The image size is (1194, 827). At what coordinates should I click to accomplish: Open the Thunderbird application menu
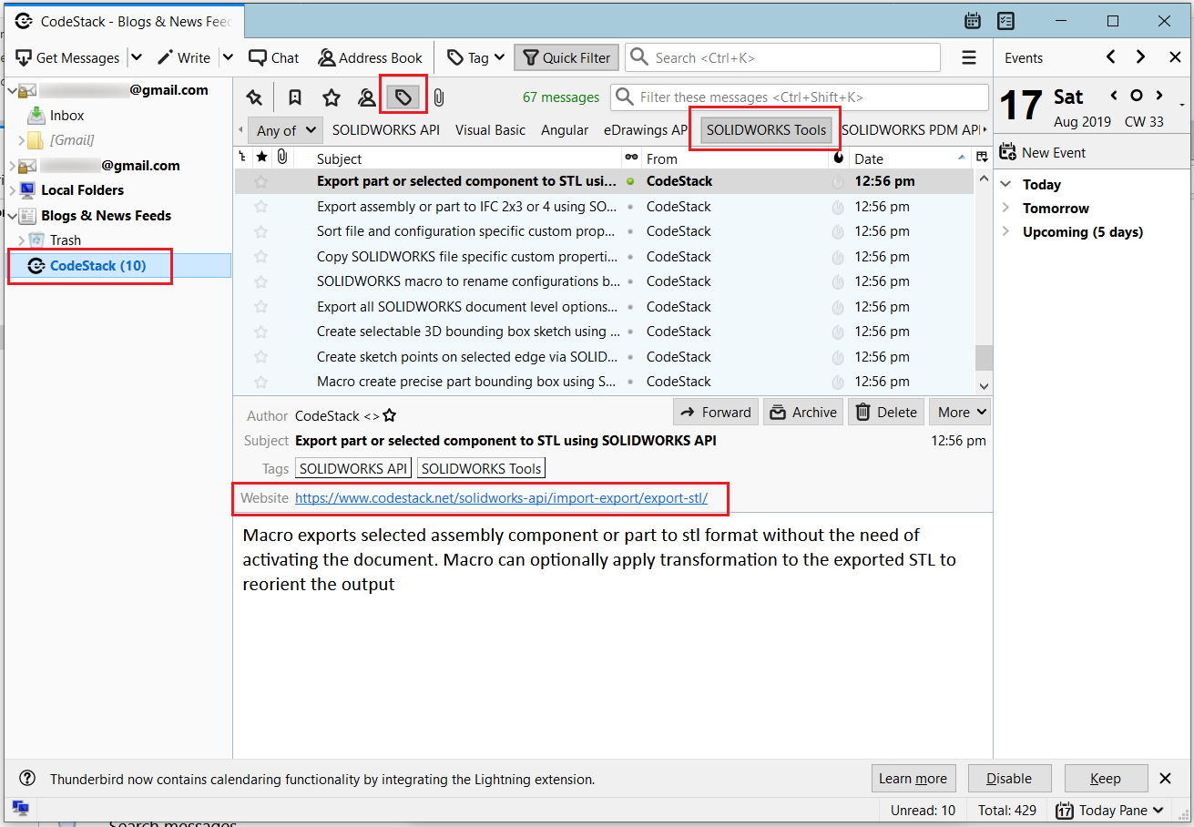[969, 57]
